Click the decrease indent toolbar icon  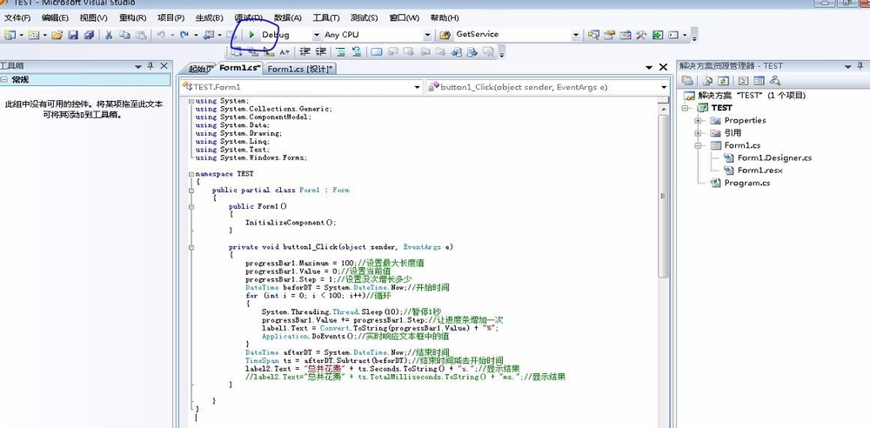tap(305, 52)
